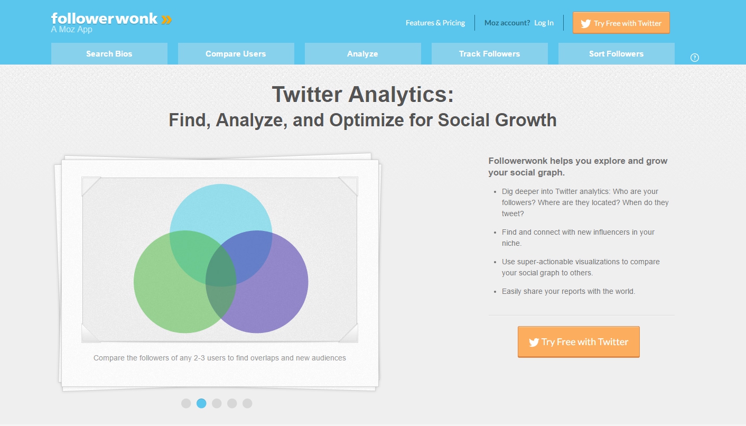Select the fourth carousel dot
The width and height of the screenshot is (746, 426).
click(232, 403)
